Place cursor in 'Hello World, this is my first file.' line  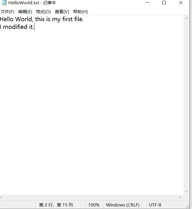pyautogui.click(x=42, y=19)
